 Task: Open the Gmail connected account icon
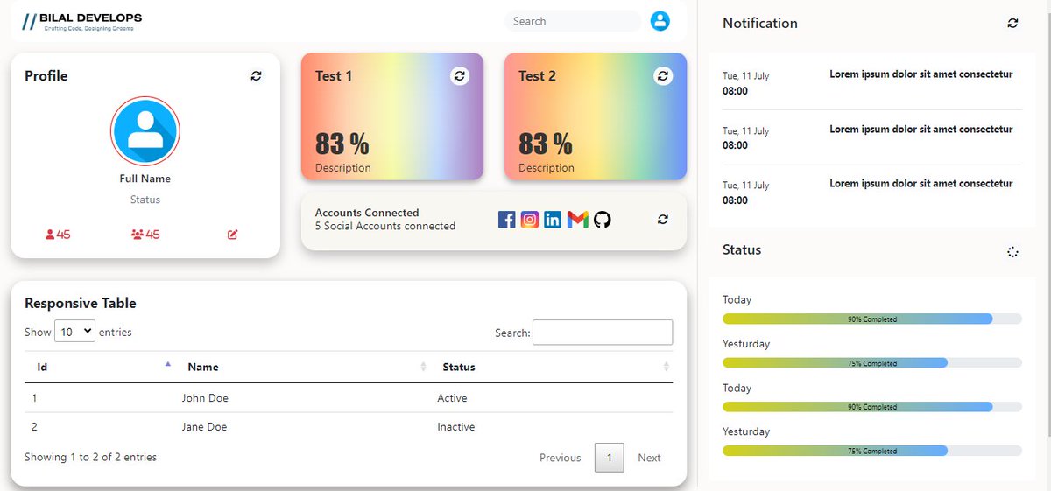[x=577, y=220]
